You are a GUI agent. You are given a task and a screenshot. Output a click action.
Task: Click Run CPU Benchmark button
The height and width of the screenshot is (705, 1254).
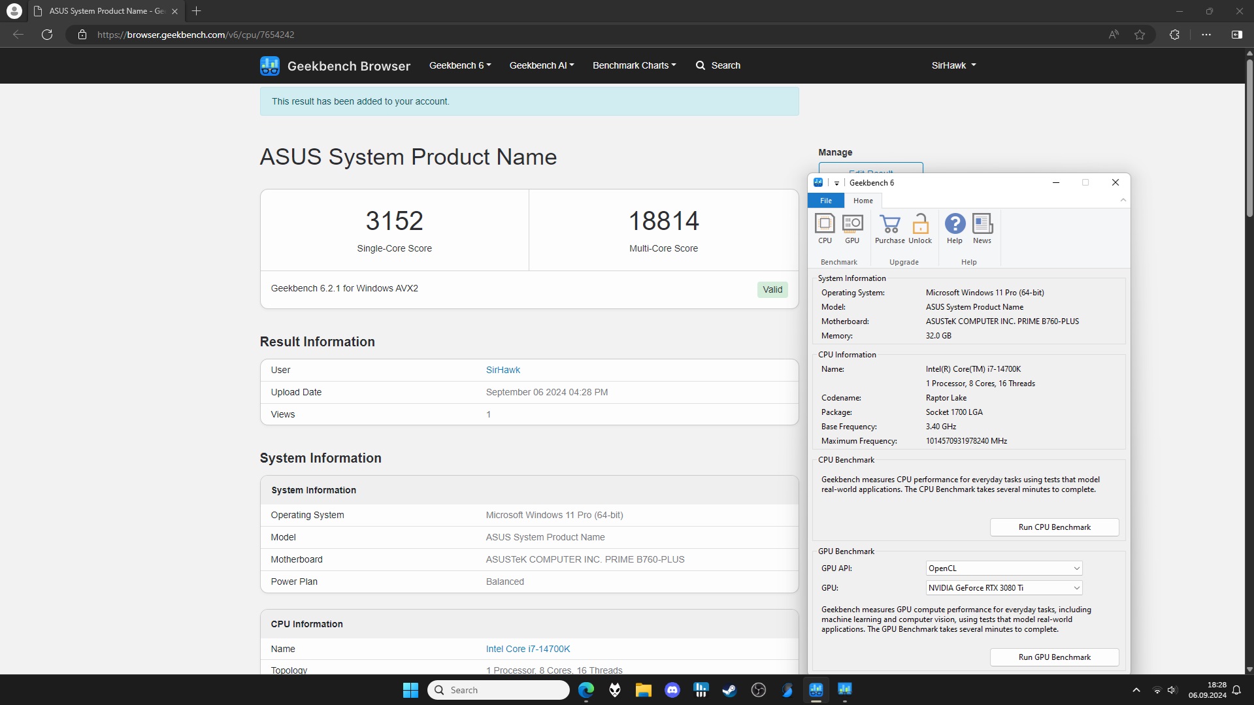click(x=1054, y=527)
